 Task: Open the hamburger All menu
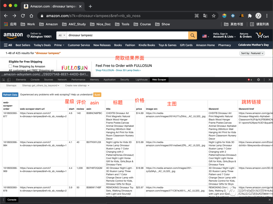tap(8, 45)
